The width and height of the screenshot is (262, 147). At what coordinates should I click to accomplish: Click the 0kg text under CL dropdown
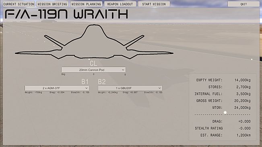(63, 74)
